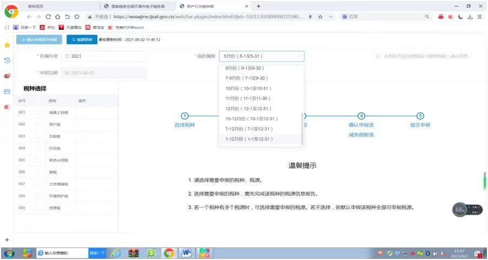Screen dimensions: 488x260
Task: Open new browser tab with plus
Action: click(258, 6)
